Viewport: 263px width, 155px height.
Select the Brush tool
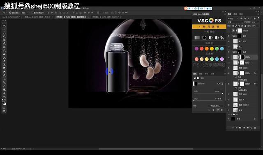tap(4, 50)
